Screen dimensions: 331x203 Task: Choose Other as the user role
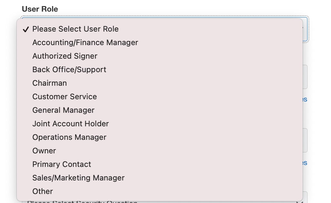(43, 191)
